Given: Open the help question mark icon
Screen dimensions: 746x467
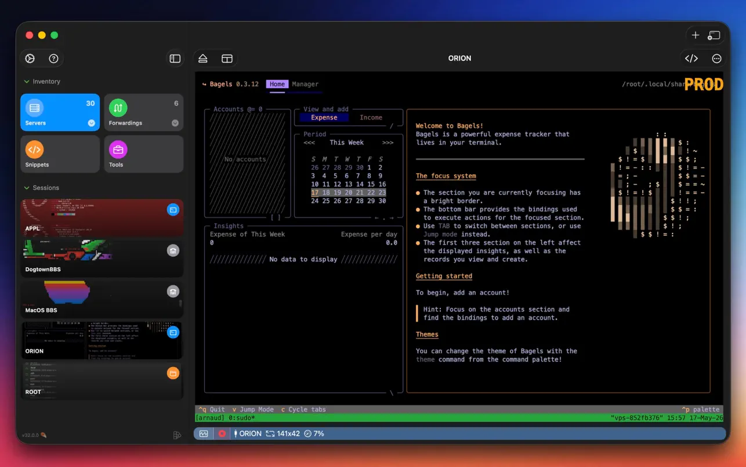Looking at the screenshot, I should (x=54, y=58).
